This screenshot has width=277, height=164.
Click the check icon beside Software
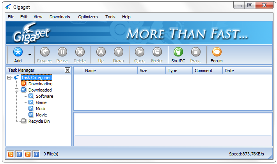coord(31,96)
